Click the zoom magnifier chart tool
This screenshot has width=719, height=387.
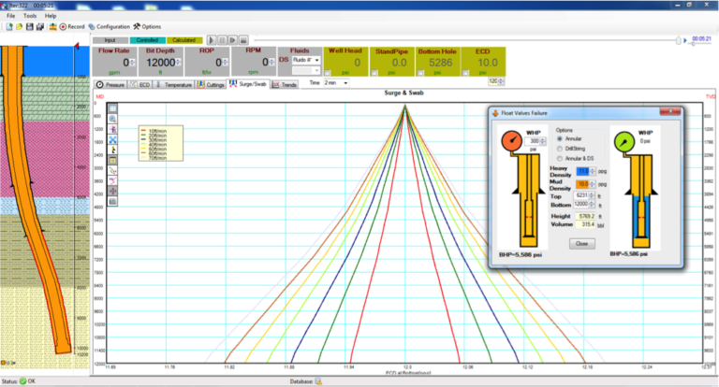pyautogui.click(x=113, y=120)
